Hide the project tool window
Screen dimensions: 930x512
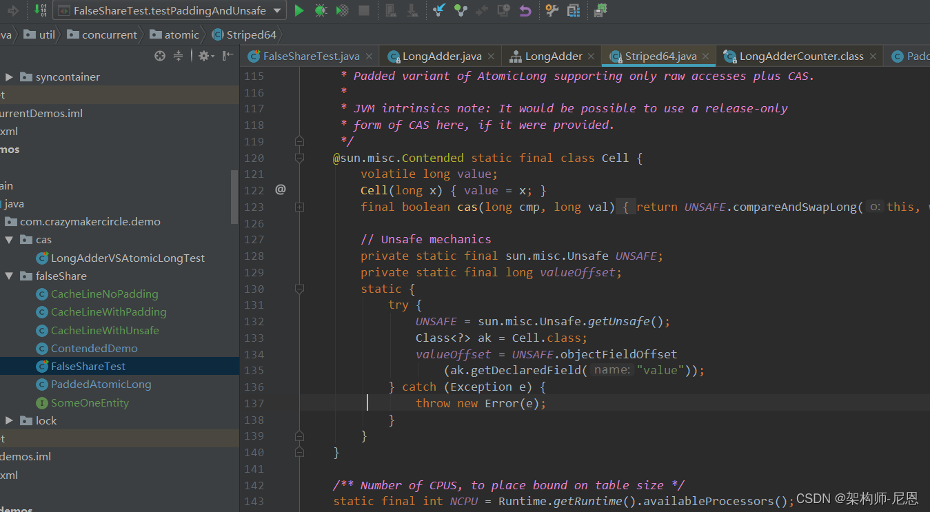(228, 56)
